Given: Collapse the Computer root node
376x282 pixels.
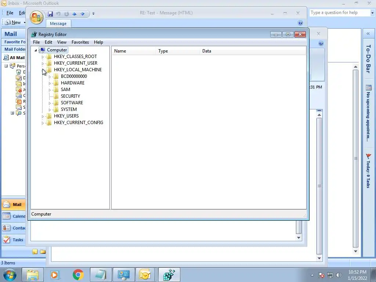Looking at the screenshot, I should point(36,50).
